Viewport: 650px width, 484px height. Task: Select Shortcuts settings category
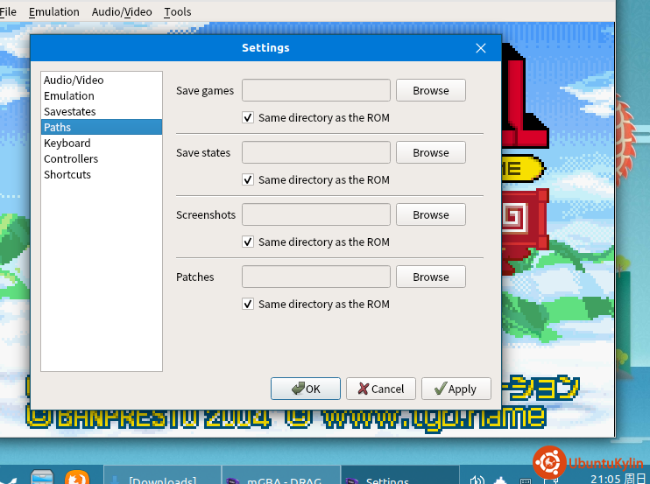(102, 174)
